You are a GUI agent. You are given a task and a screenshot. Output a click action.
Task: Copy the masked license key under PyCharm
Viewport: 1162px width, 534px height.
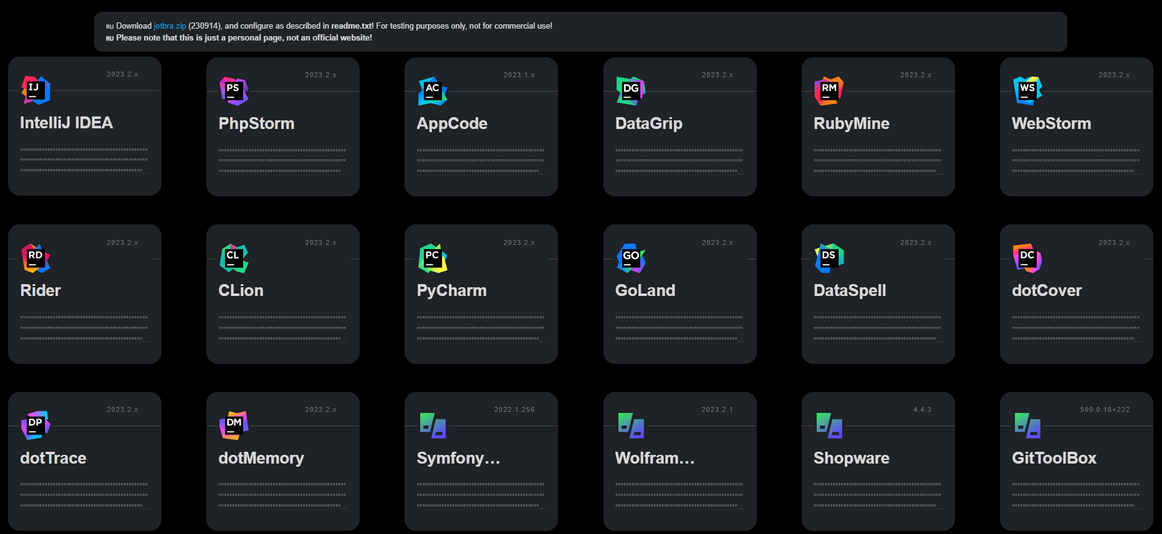(481, 328)
